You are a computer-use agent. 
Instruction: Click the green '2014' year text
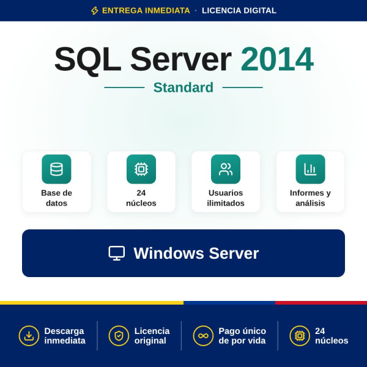(277, 59)
